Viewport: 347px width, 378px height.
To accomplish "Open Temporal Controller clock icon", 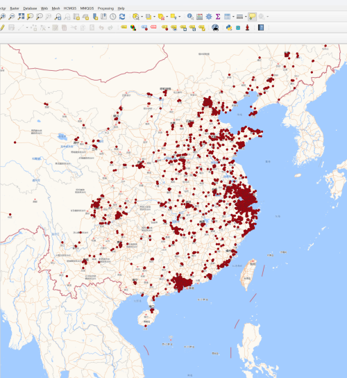I will pyautogui.click(x=113, y=17).
